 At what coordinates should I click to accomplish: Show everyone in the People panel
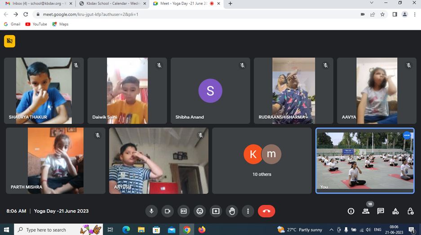(366, 211)
